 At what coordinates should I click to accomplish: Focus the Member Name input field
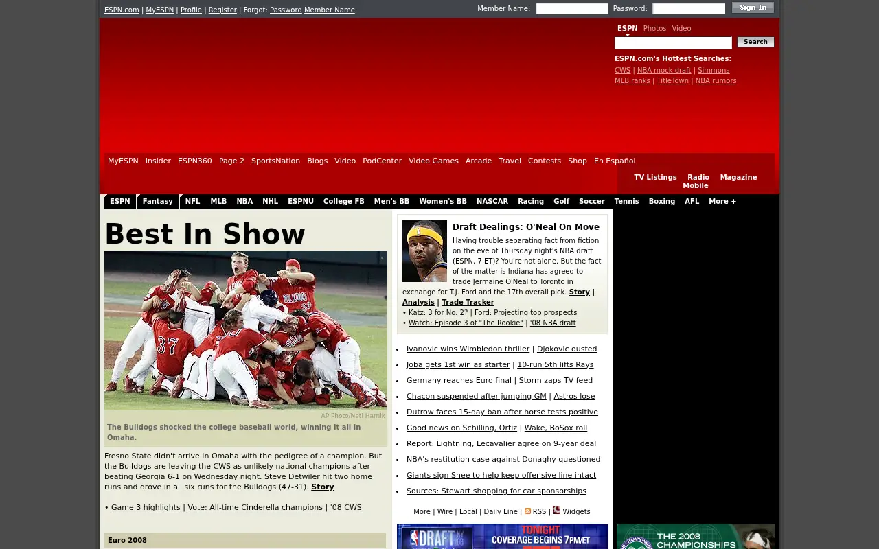(572, 9)
